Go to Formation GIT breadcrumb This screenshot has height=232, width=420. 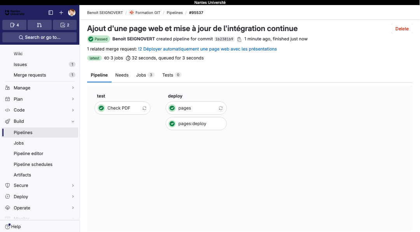(148, 12)
